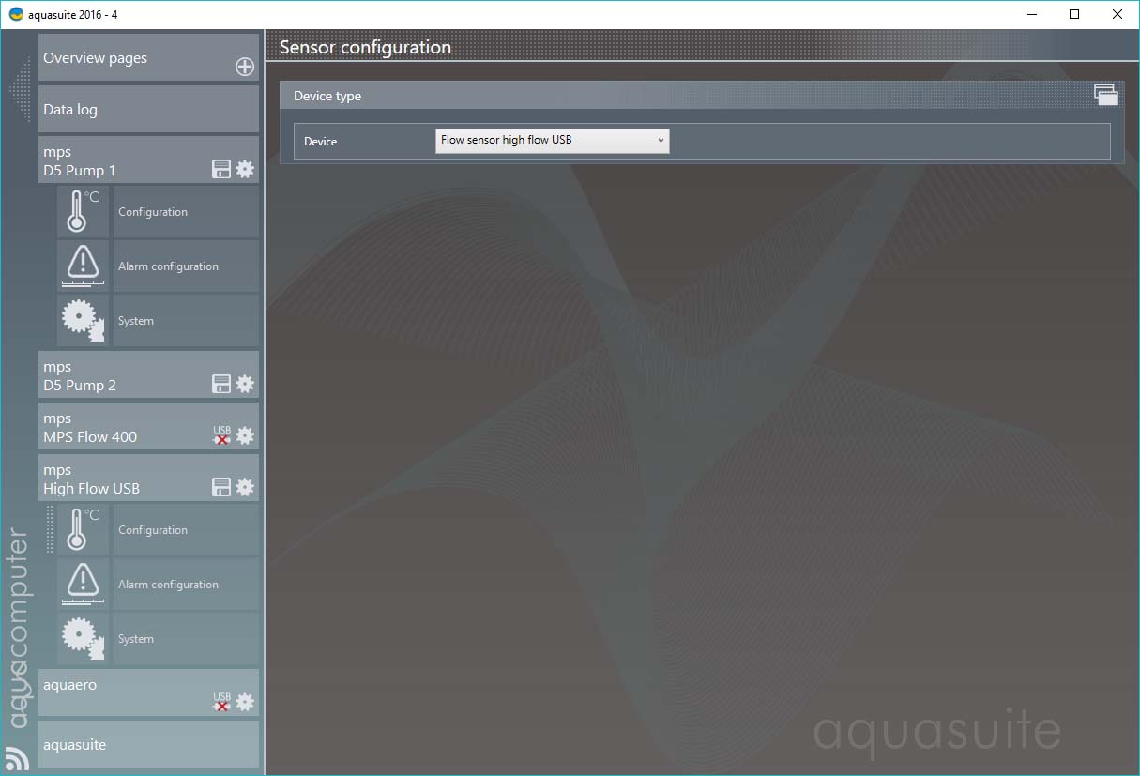Open the Data log section

148,109
